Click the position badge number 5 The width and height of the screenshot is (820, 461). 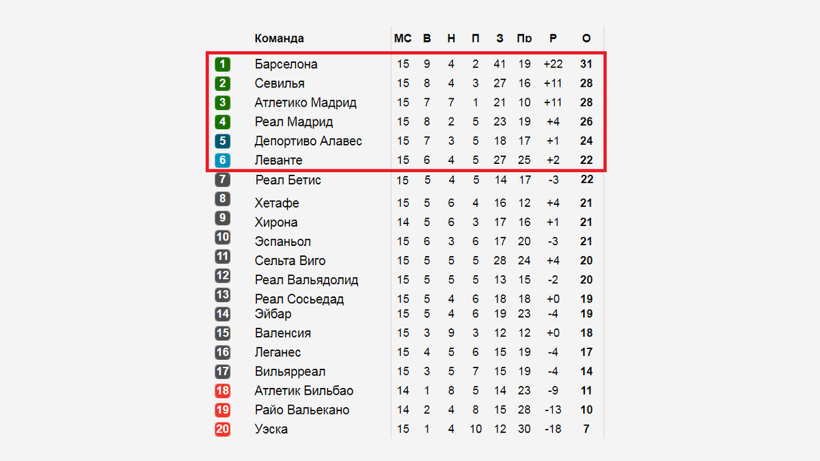222,141
